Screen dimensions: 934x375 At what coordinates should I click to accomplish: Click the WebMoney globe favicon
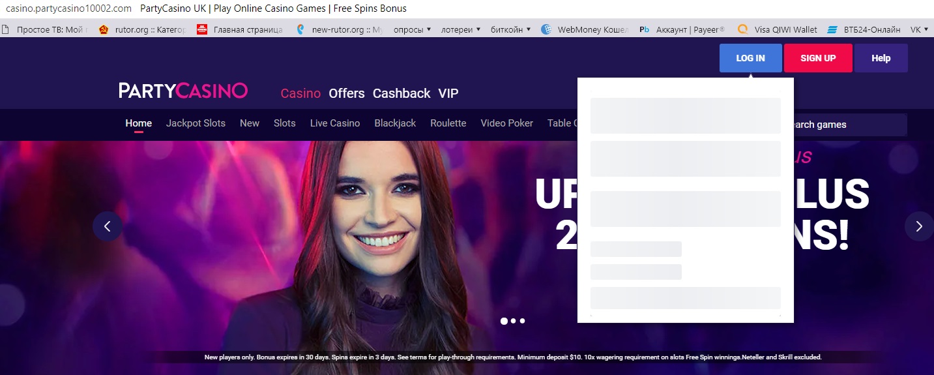[x=546, y=29]
